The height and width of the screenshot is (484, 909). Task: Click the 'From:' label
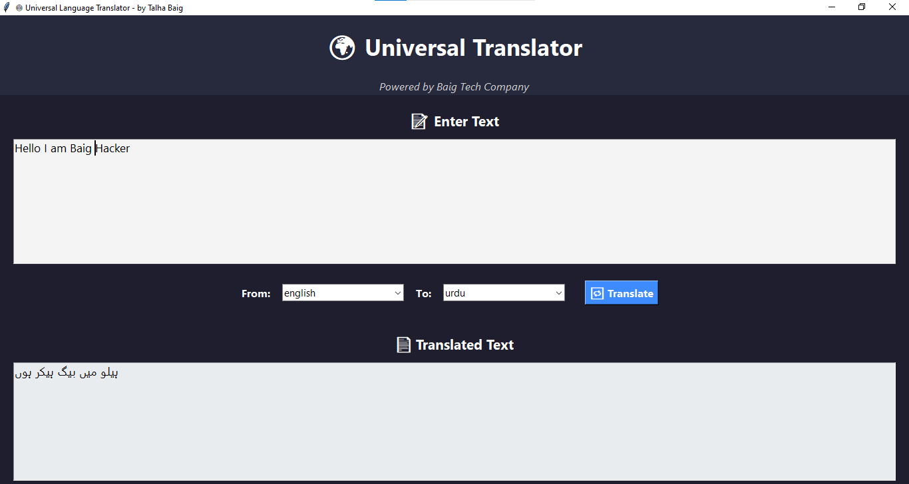coord(256,294)
